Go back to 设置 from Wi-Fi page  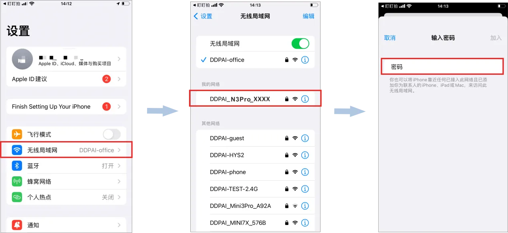[x=203, y=16]
